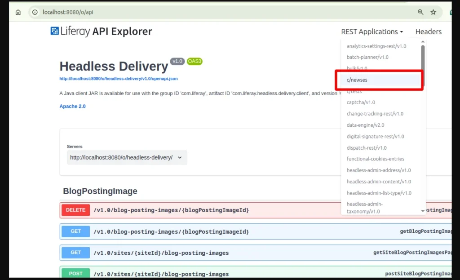Click the v1.0 badge beside Headless Delivery
Screen dimensions: 460x280
[x=177, y=61]
